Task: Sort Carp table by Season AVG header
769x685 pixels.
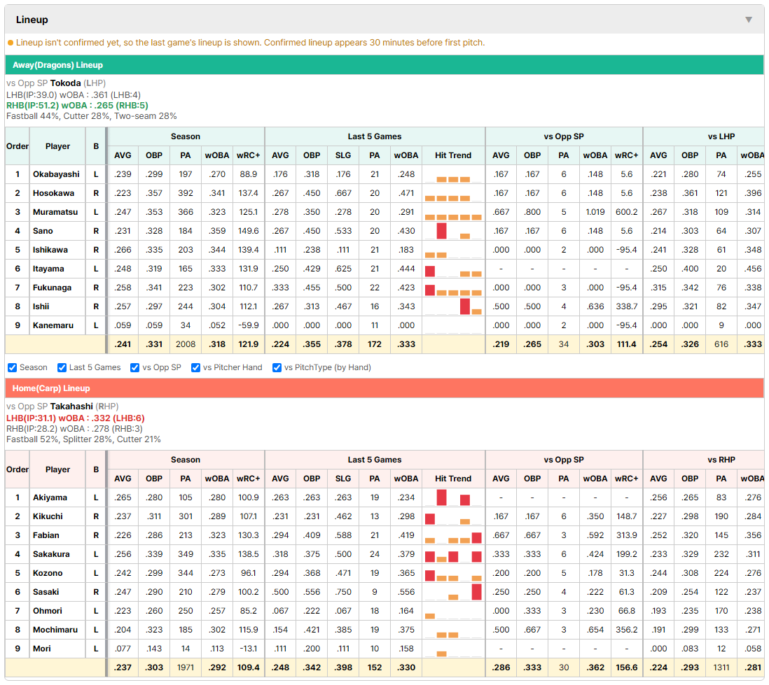Action: [123, 479]
